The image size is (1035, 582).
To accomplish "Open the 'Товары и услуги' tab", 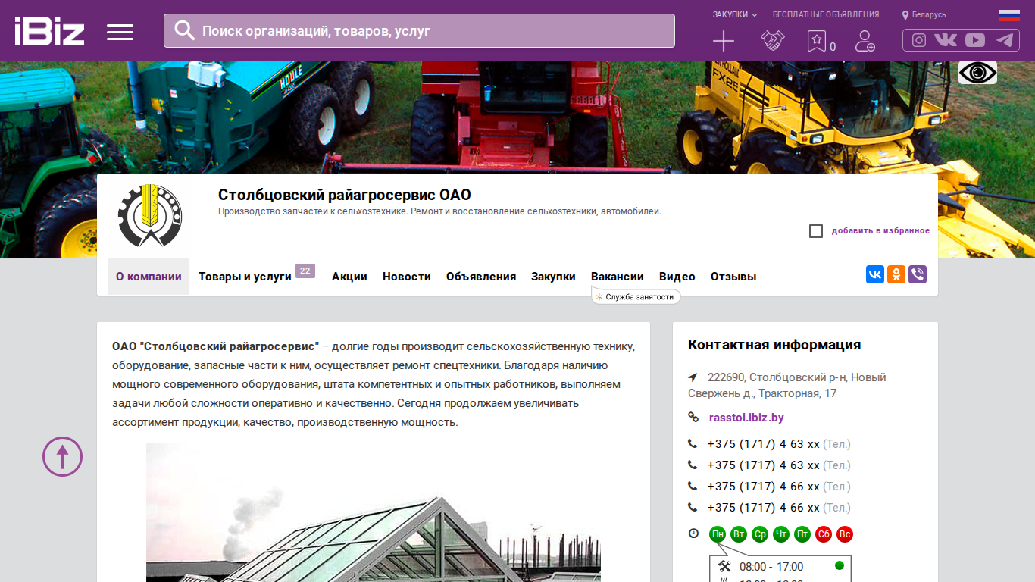I will (x=245, y=277).
